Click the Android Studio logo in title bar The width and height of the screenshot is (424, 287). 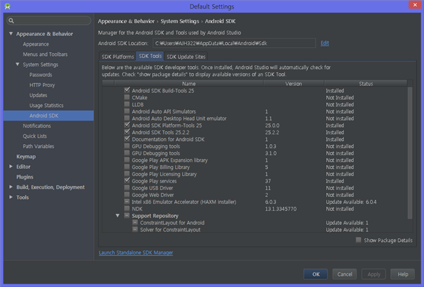coord(8,7)
